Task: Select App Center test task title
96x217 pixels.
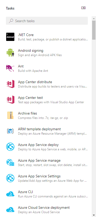Action: [30, 98]
